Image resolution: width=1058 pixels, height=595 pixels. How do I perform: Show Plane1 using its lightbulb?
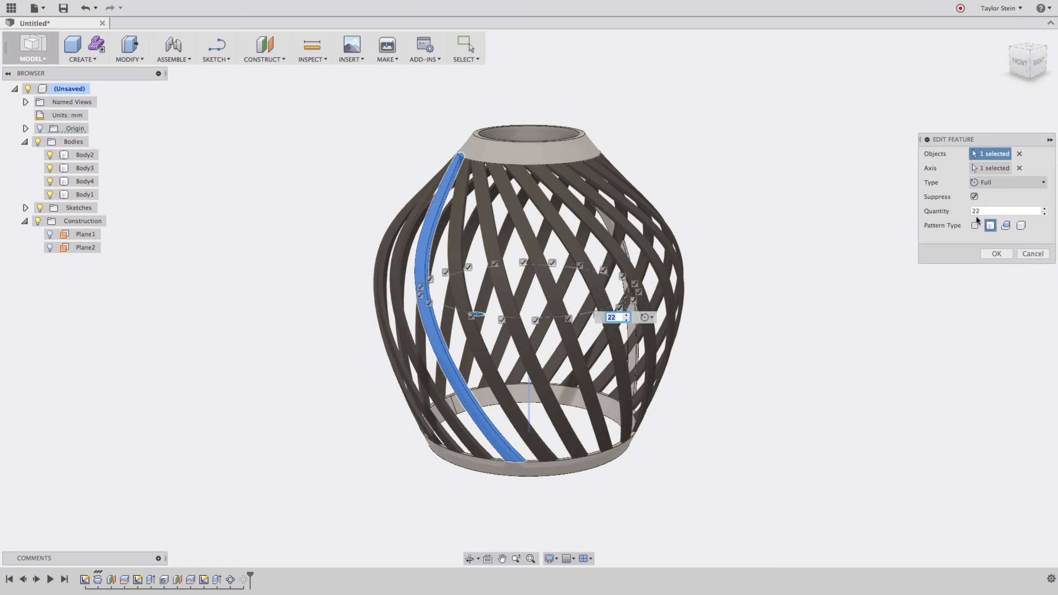50,234
